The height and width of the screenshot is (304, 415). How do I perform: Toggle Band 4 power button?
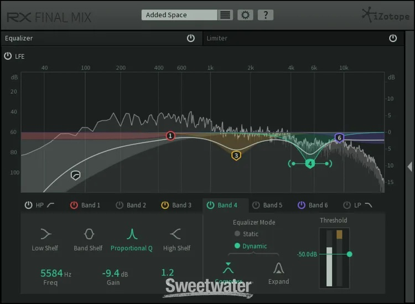pyautogui.click(x=210, y=205)
